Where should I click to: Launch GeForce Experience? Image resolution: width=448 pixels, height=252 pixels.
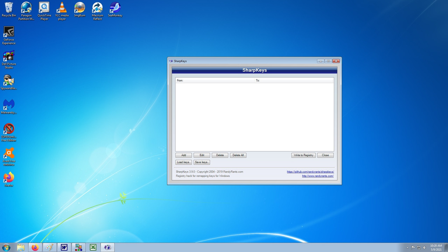[x=9, y=33]
